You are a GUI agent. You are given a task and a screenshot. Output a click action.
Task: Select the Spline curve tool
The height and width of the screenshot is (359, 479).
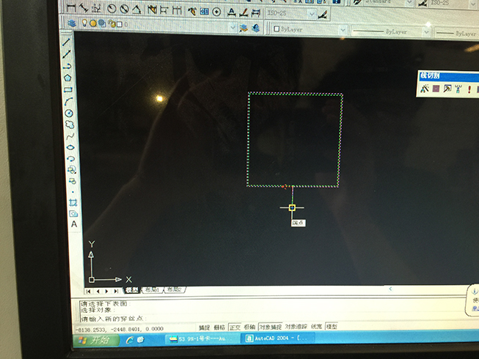(x=70, y=136)
